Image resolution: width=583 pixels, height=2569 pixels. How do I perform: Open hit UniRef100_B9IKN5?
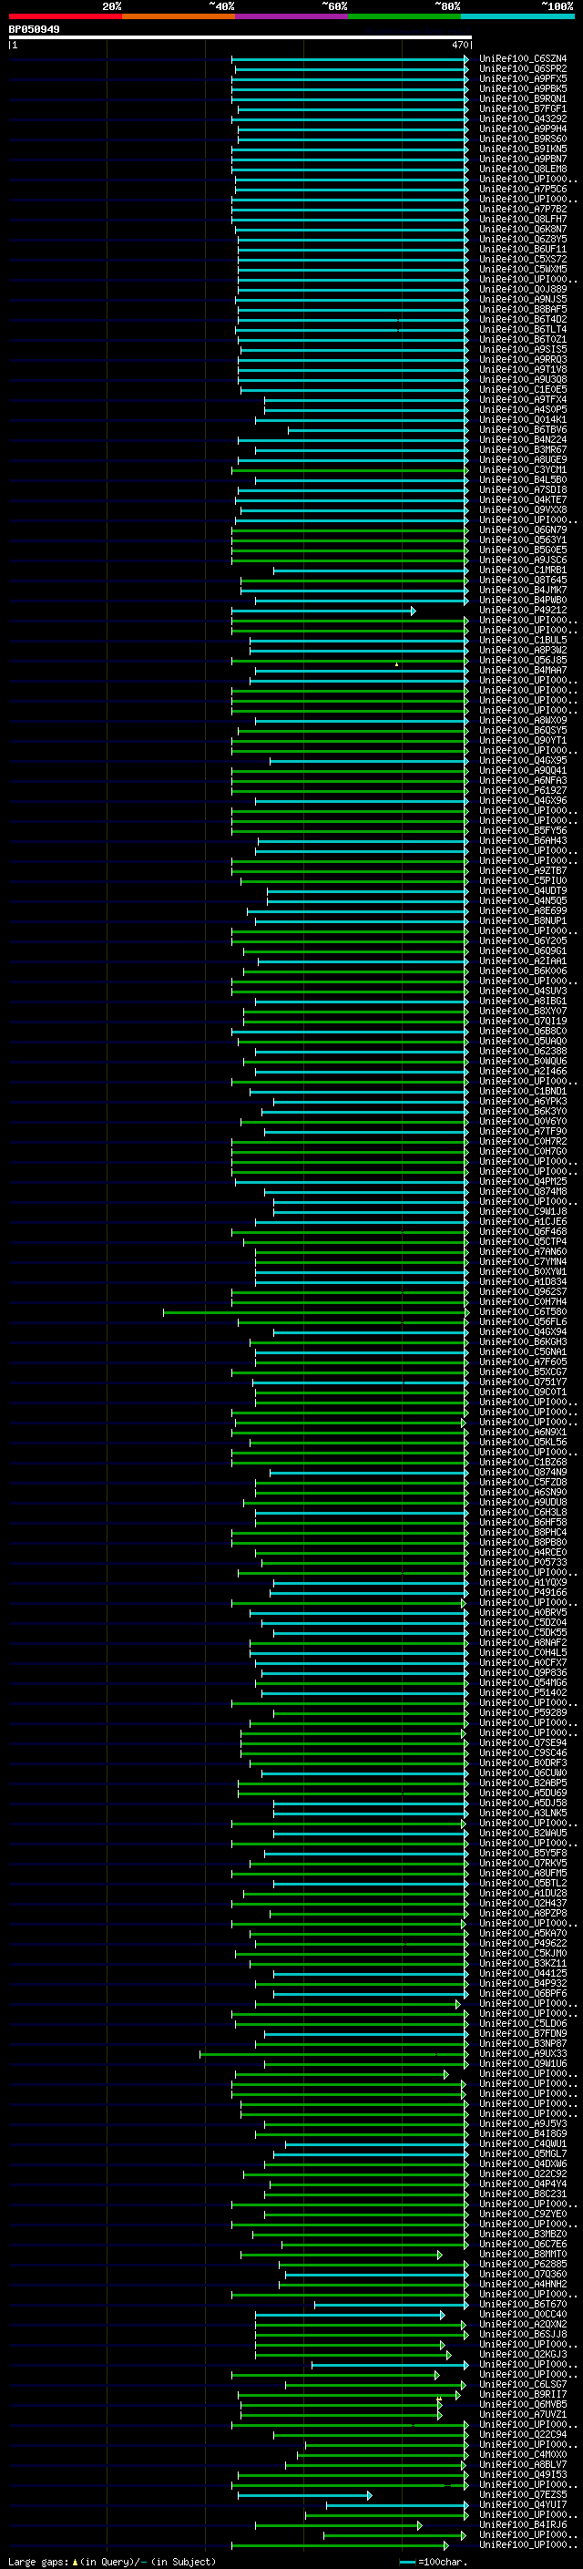click(523, 149)
